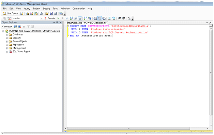This screenshot has width=214, height=135.
Task: Click the New Query button
Action: coord(11,13)
